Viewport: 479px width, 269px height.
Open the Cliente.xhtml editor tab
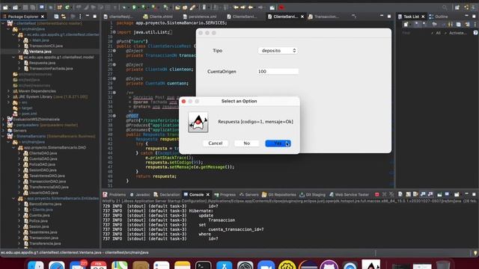click(158, 16)
